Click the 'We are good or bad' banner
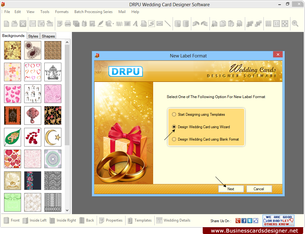This screenshot has height=234, width=305. pyautogui.click(x=278, y=221)
